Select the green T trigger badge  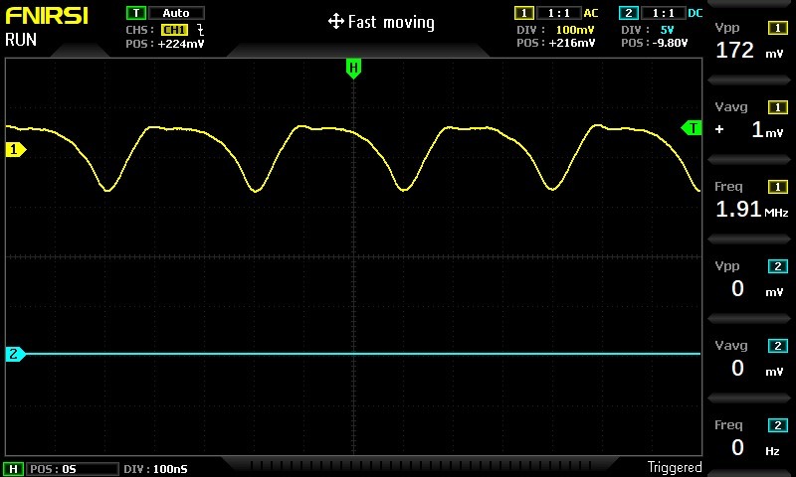pos(136,13)
